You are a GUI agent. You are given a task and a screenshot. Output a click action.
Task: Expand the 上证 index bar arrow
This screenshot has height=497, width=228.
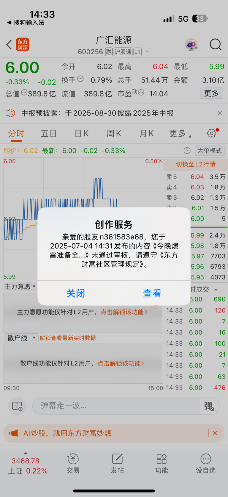(26, 453)
